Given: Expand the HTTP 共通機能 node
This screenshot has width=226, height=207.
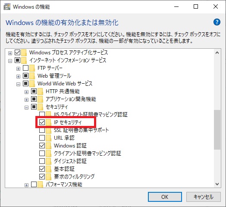Looking at the screenshot, I should 26,92.
